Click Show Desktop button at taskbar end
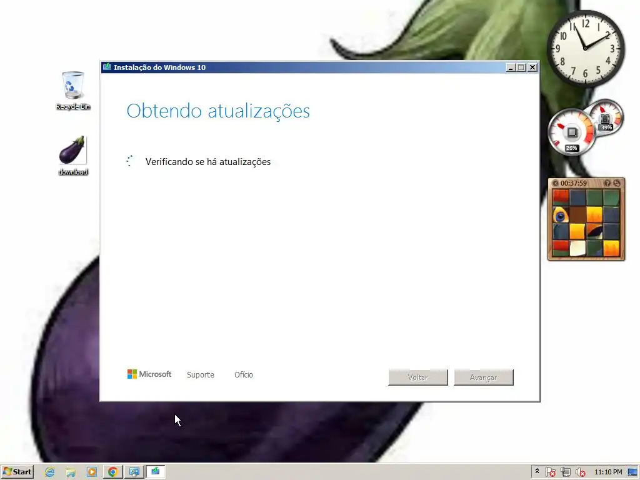Image resolution: width=640 pixels, height=480 pixels. coord(632,472)
